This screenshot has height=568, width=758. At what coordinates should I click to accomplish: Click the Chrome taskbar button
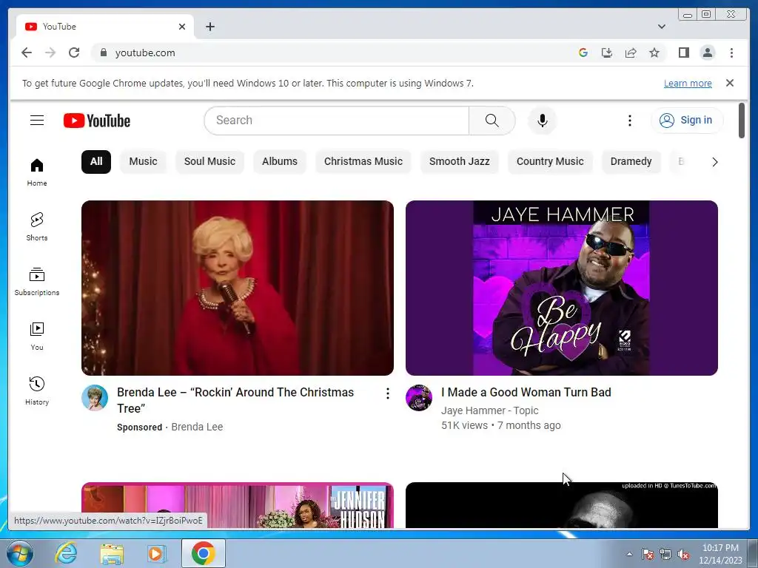tap(203, 553)
